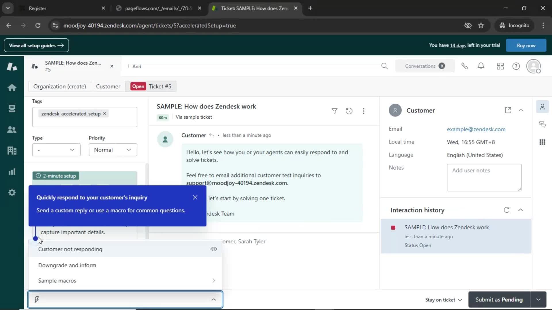552x310 pixels.
Task: Open the help question mark icon
Action: tap(516, 66)
